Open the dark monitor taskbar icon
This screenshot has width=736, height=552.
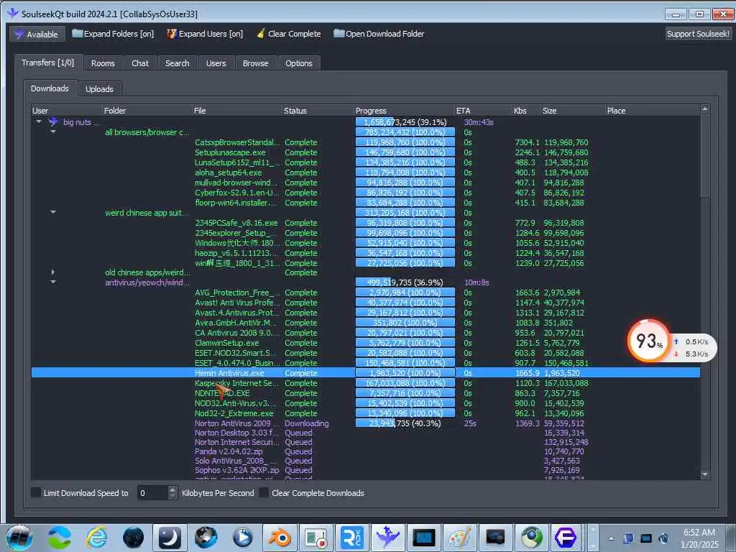495,538
